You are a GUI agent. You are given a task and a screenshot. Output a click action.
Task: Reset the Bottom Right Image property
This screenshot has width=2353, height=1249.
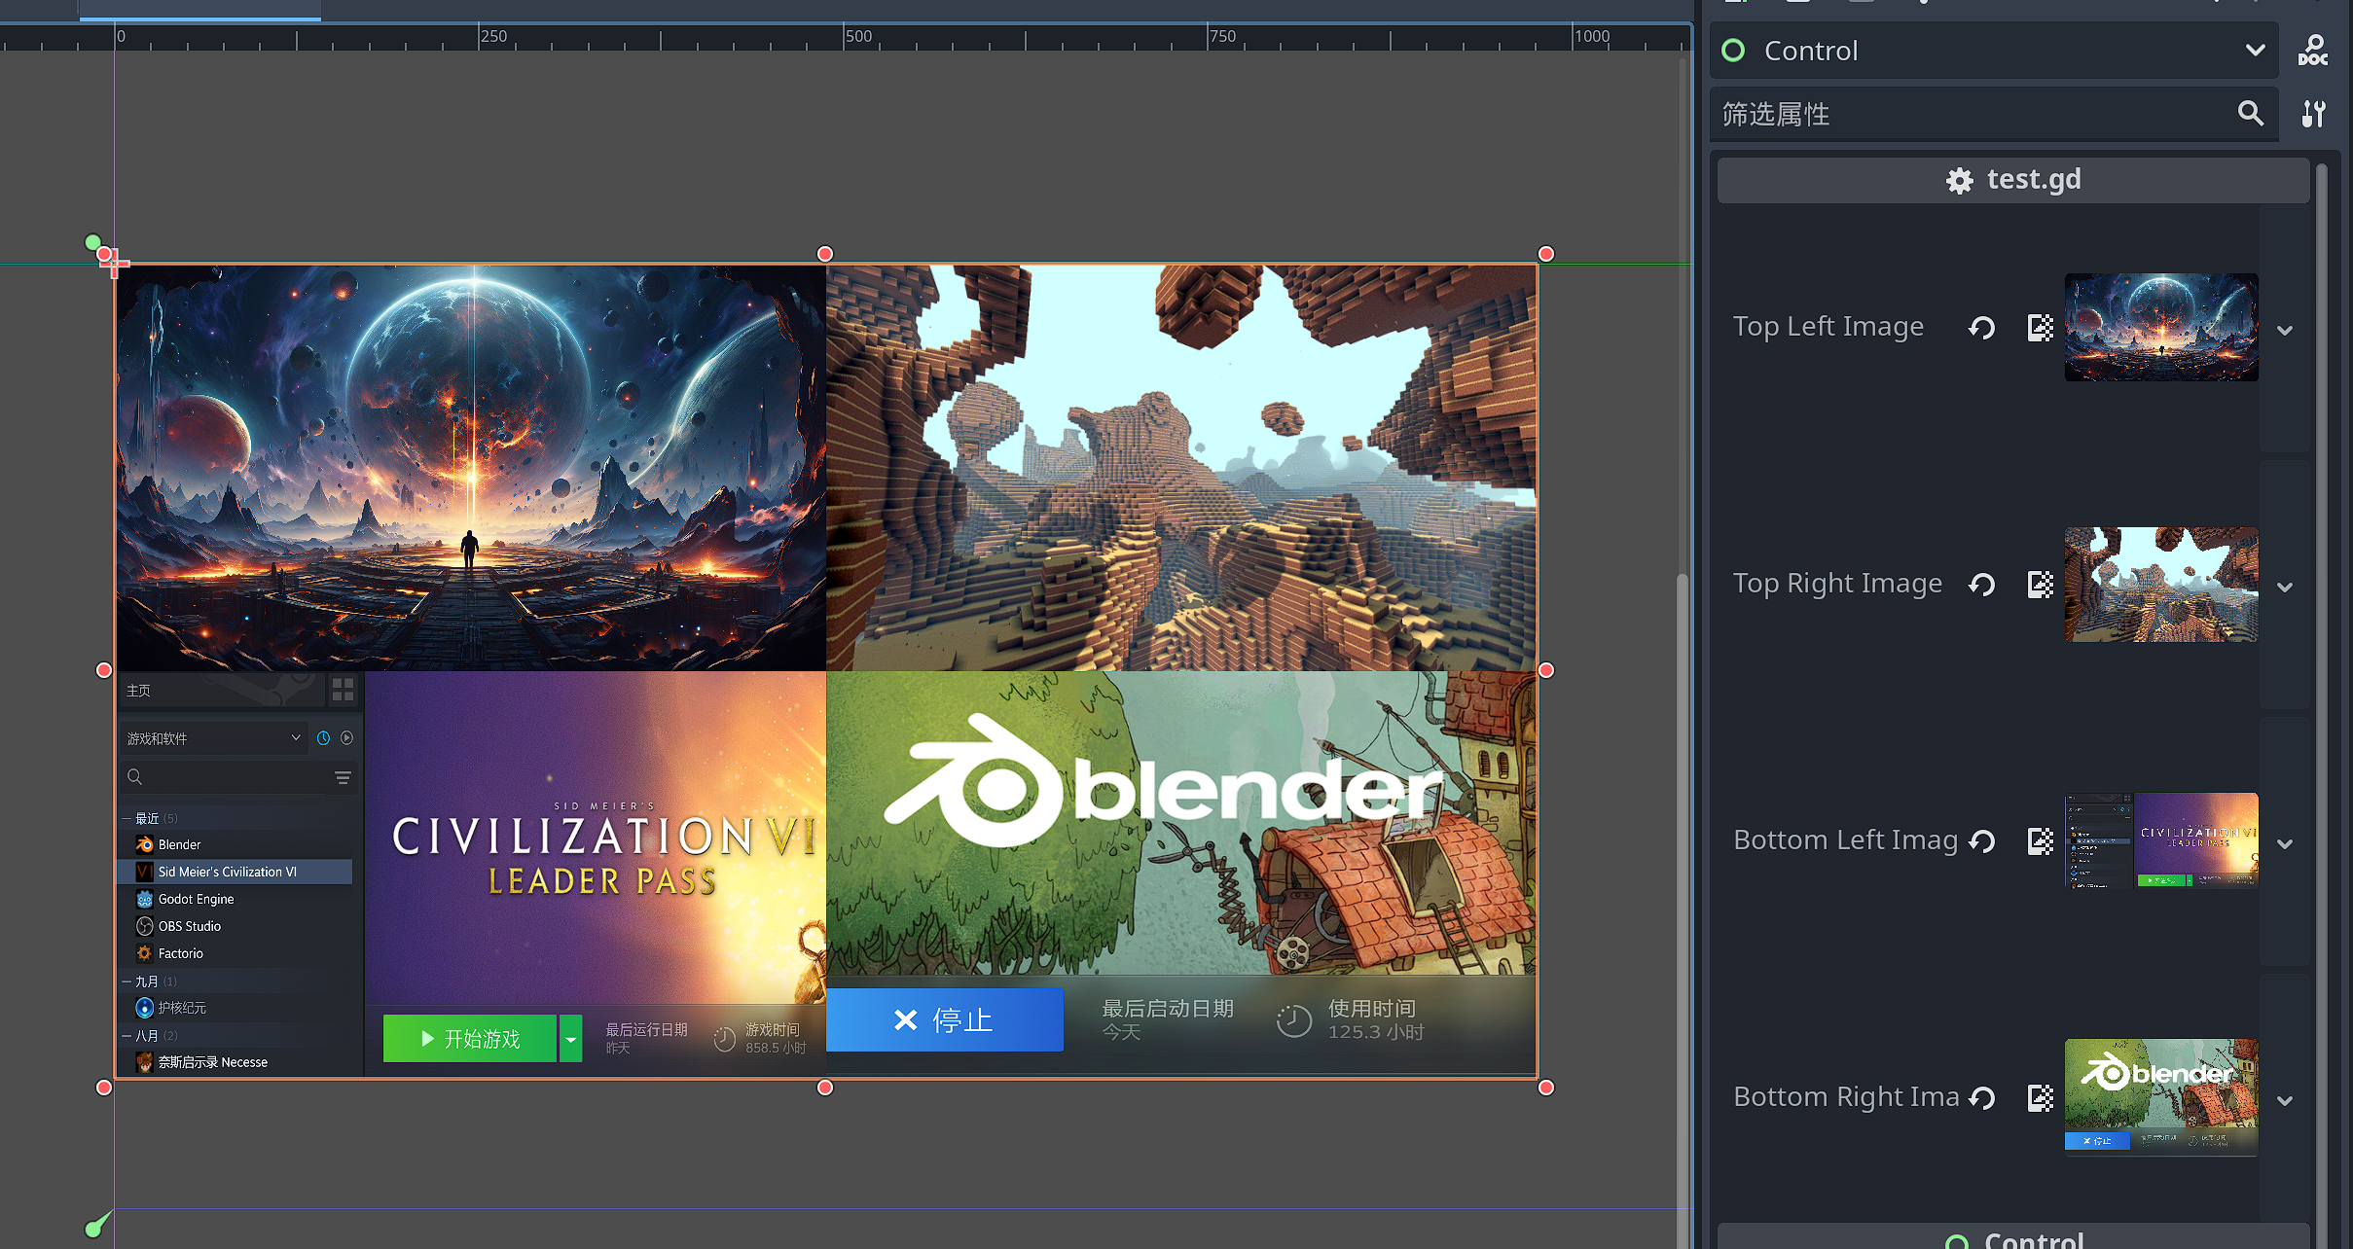click(1981, 1098)
